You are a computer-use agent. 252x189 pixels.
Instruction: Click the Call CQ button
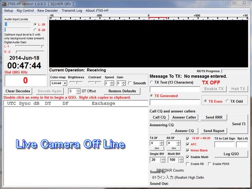(159, 117)
